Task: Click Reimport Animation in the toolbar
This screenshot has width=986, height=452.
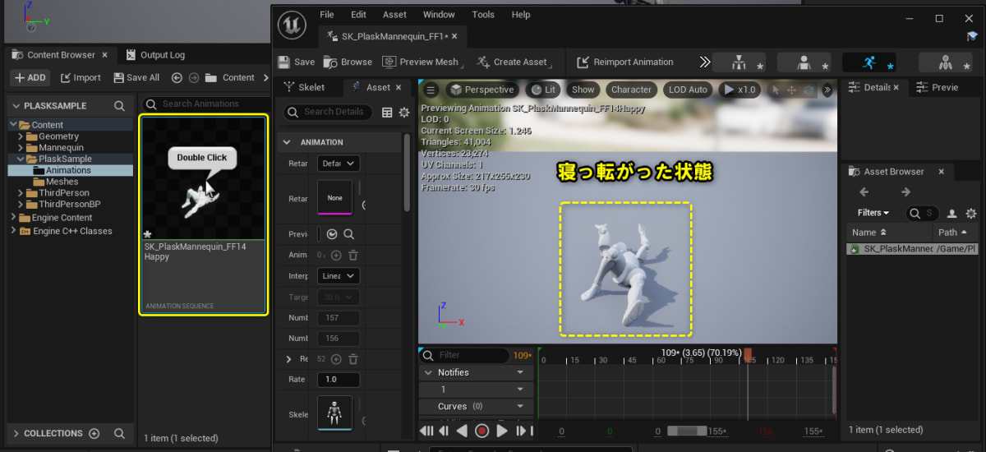Action: pyautogui.click(x=624, y=62)
